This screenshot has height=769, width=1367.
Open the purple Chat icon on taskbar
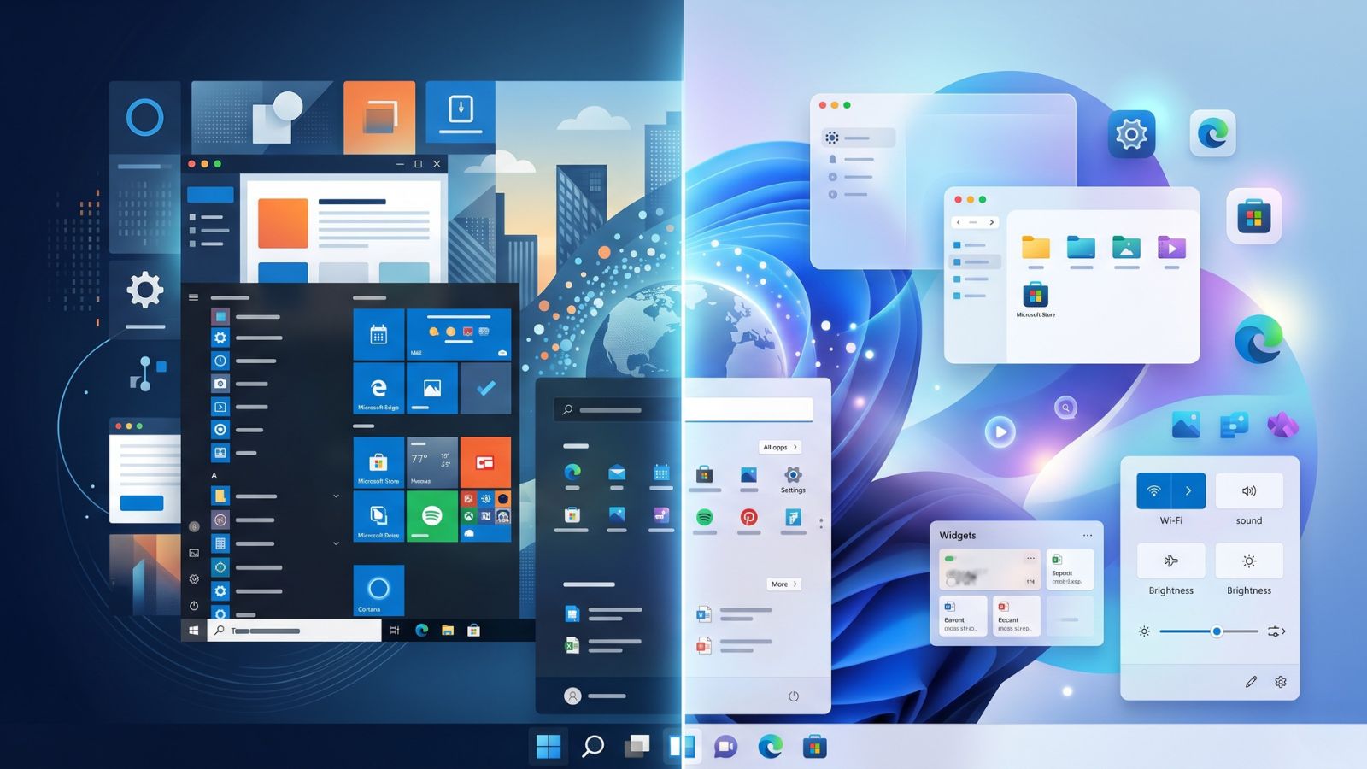tap(725, 747)
